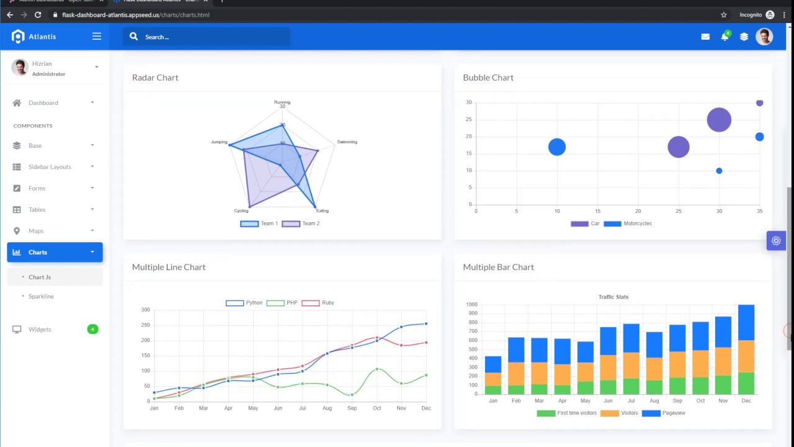Click the Traffic Stats chart title

pyautogui.click(x=613, y=297)
